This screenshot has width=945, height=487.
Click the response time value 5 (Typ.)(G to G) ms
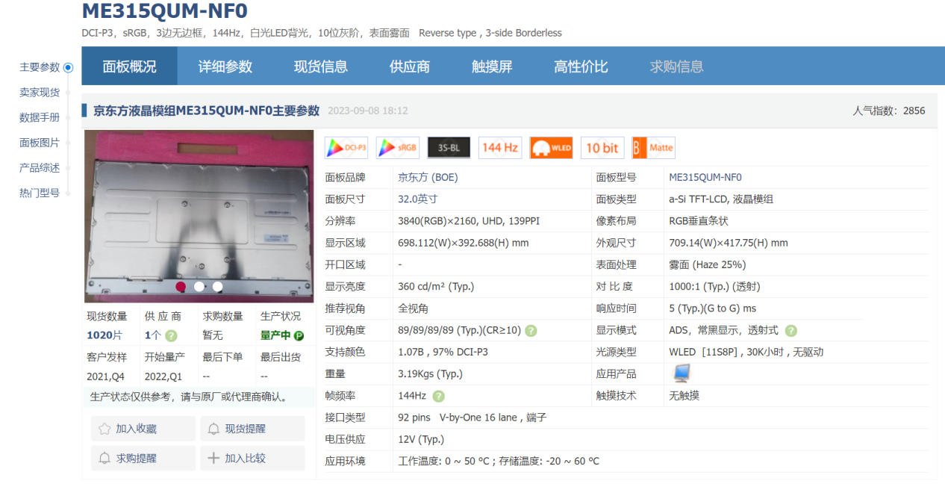[713, 308]
